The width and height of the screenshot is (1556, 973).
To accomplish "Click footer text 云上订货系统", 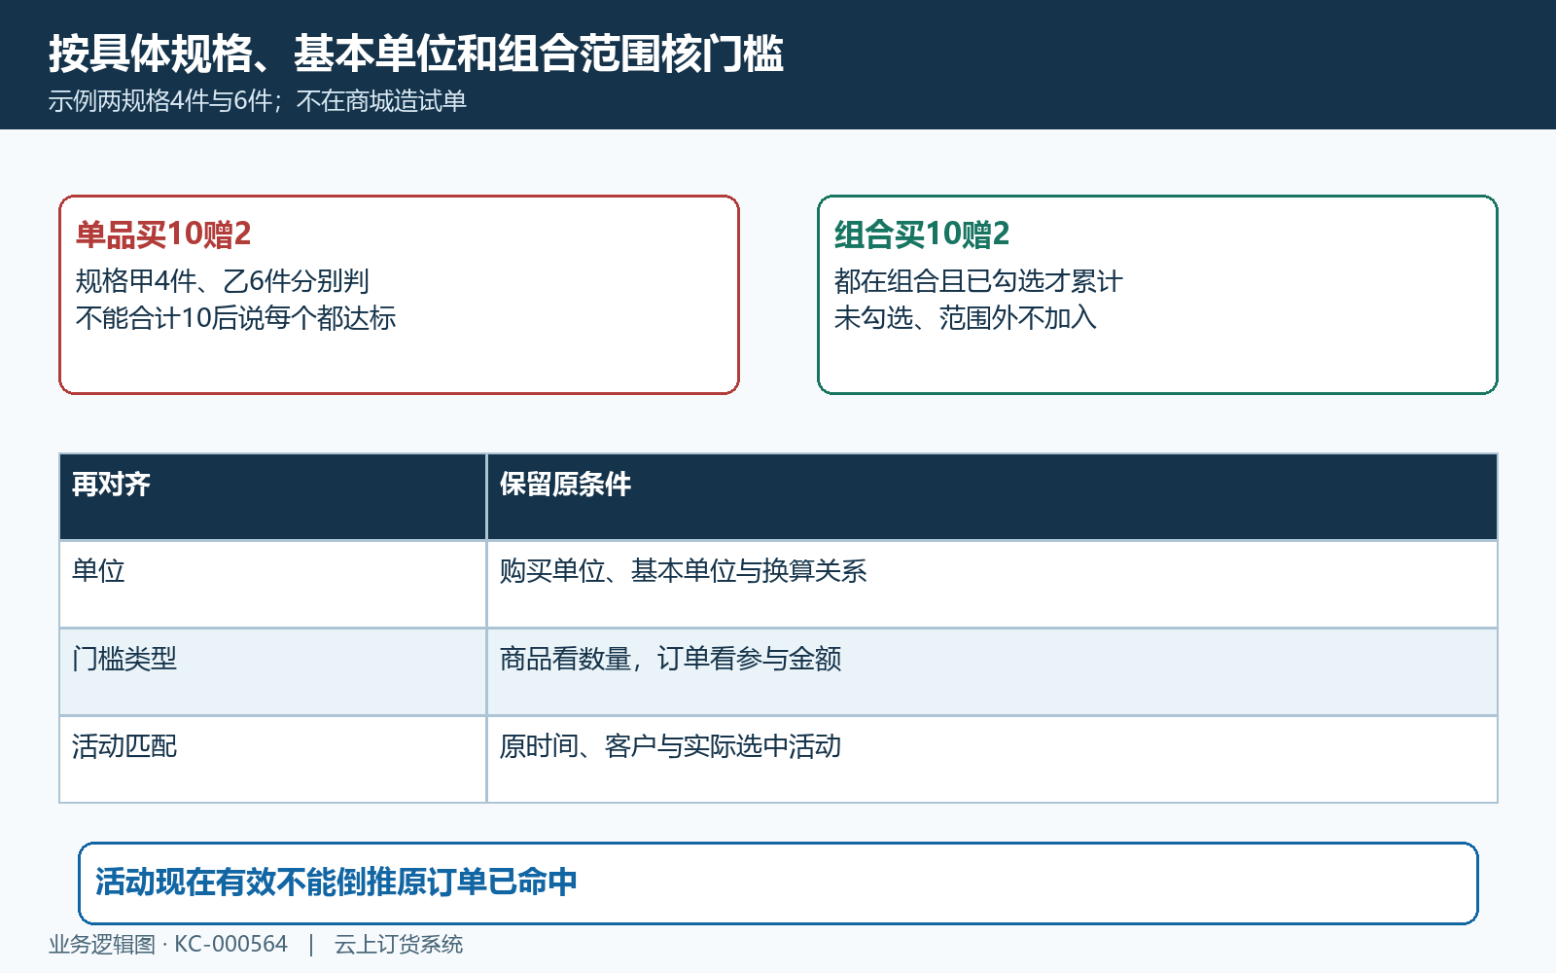I will point(399,944).
